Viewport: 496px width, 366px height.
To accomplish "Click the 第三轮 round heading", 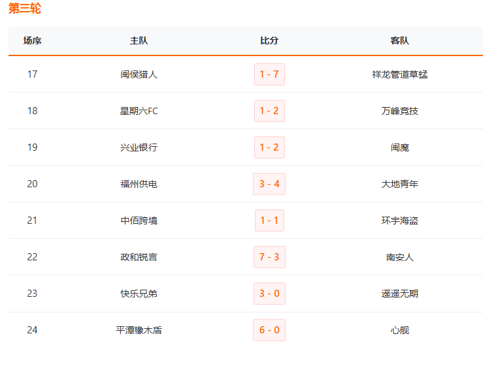I will [x=24, y=9].
